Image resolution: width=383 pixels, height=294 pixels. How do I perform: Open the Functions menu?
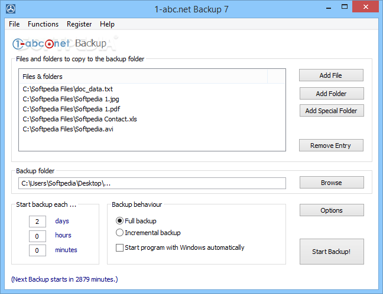click(43, 24)
